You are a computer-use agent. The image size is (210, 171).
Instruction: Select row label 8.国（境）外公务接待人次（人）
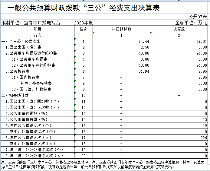pos(34,156)
